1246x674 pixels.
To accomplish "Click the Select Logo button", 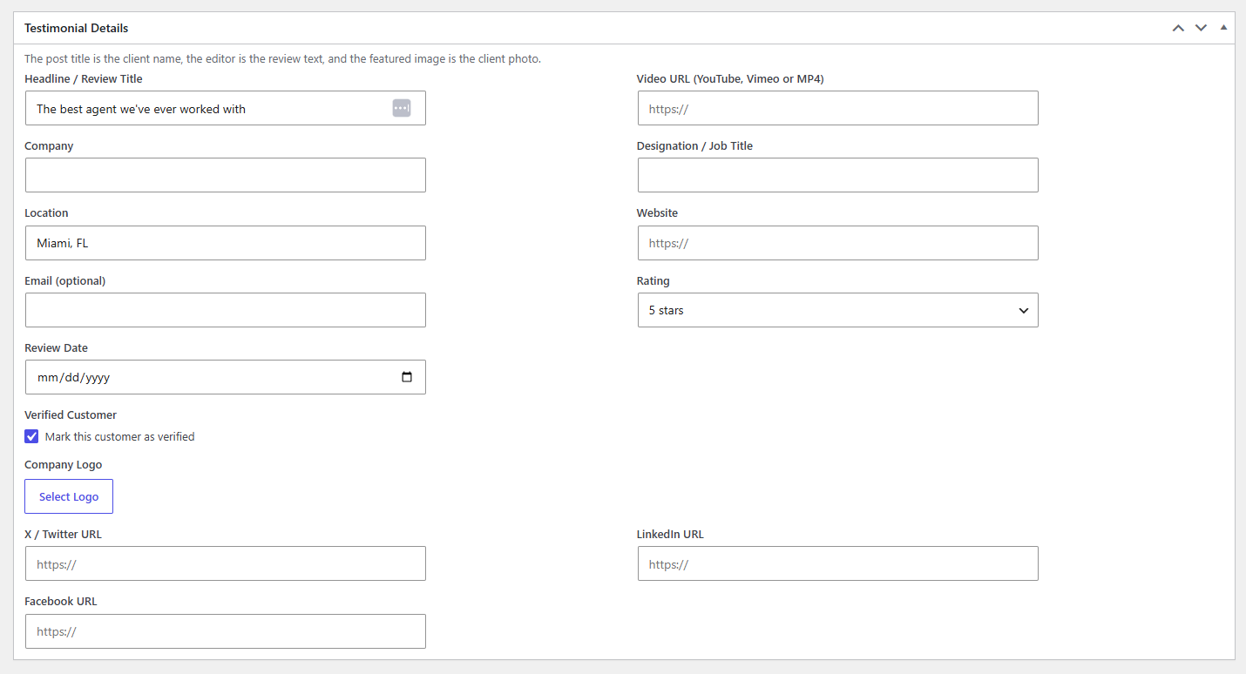I will pyautogui.click(x=69, y=496).
